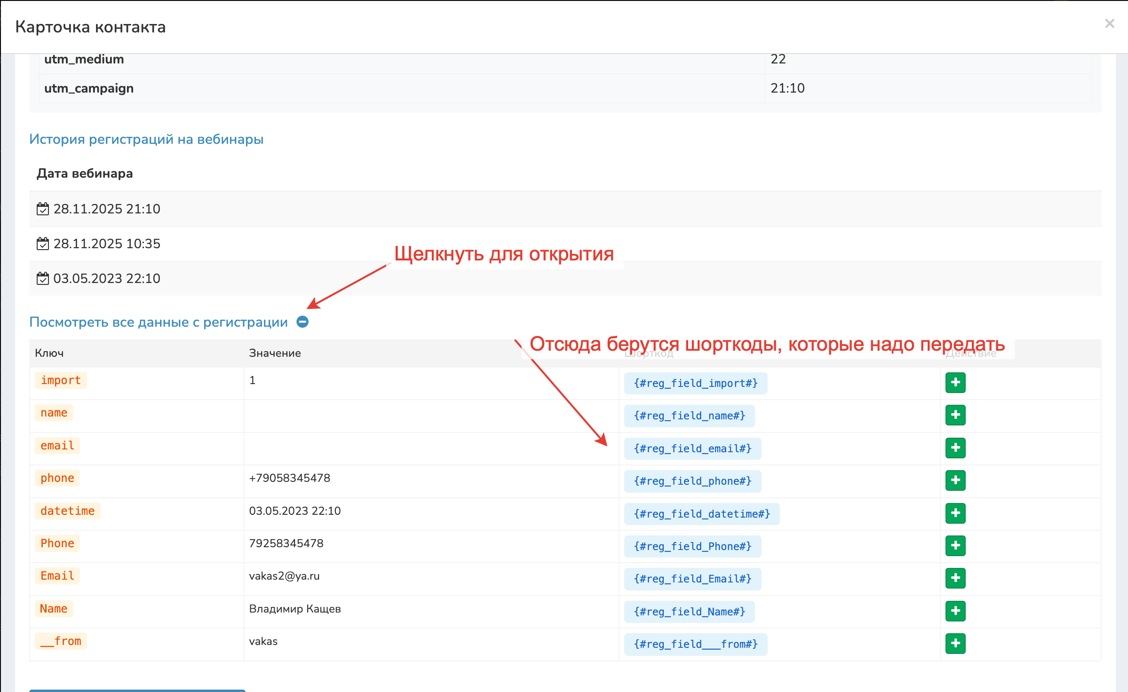Select webinar date 28.11.2025 10:35
1128x692 pixels.
click(x=106, y=244)
